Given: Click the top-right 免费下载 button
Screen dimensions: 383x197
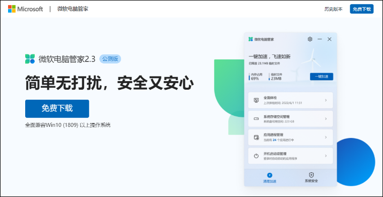Looking at the screenshot, I should point(361,9).
